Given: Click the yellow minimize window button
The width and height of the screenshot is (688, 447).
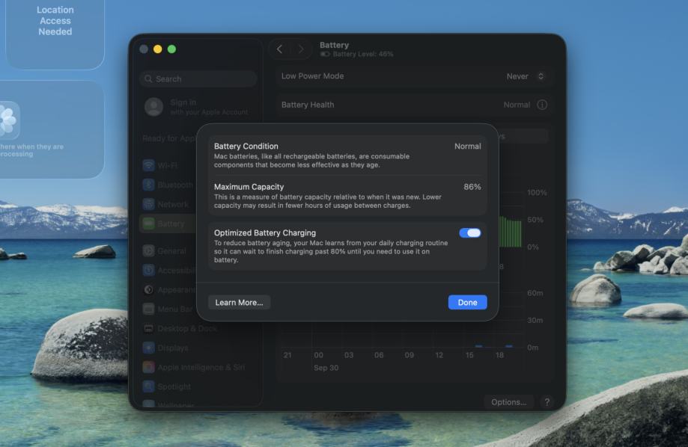Looking at the screenshot, I should click(x=157, y=49).
